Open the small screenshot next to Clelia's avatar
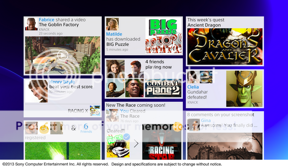Image resolution: width=288 pixels, height=168 pixels. (x=206, y=77)
